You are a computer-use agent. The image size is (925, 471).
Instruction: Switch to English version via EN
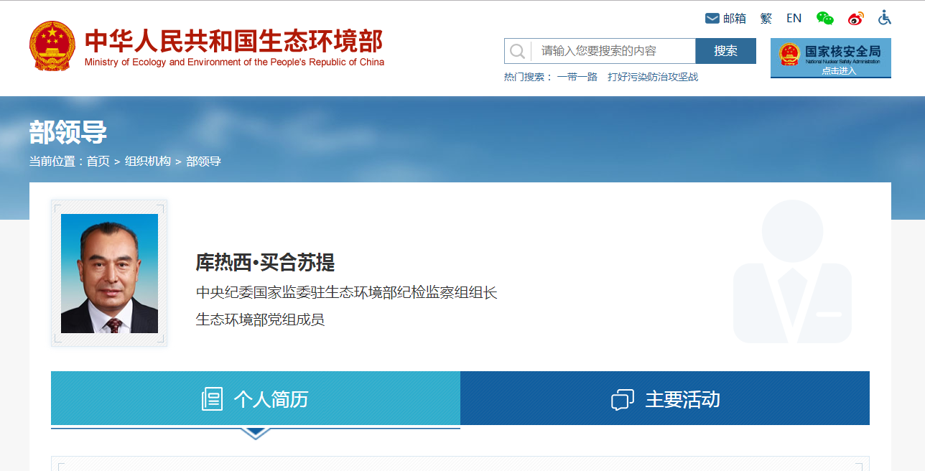tap(794, 19)
